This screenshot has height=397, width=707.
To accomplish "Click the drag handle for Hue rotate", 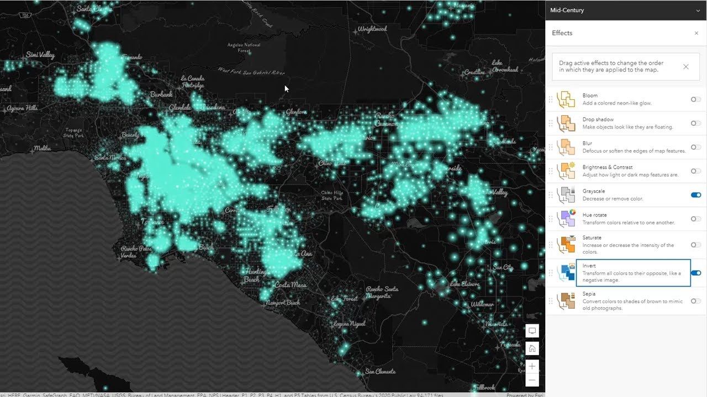I will pyautogui.click(x=550, y=219).
